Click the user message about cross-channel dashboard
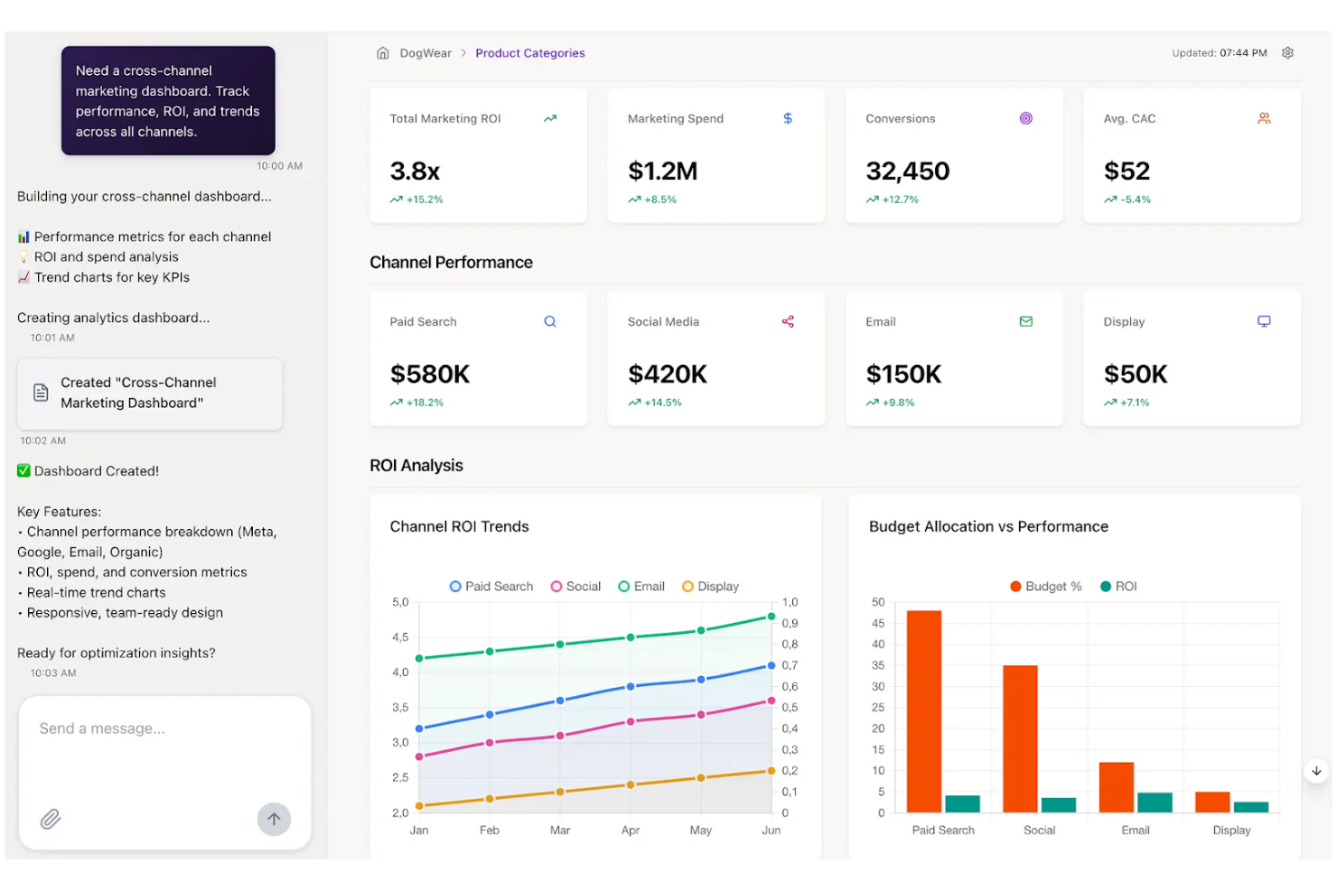This screenshot has height=891, width=1337. [168, 101]
